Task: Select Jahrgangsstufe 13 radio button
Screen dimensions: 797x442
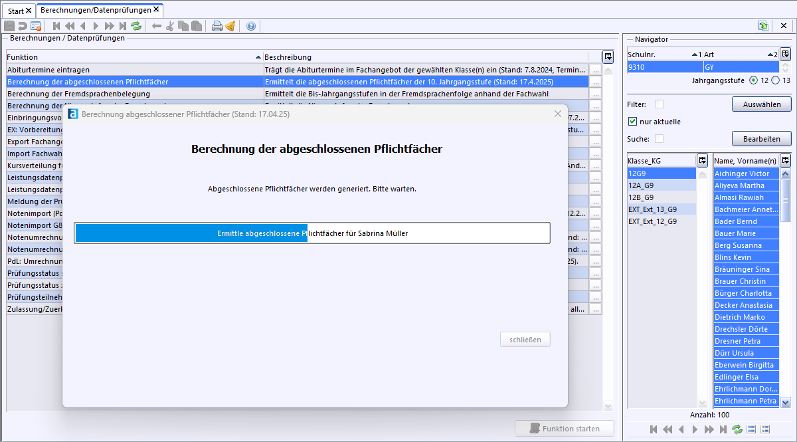Action: coord(776,80)
